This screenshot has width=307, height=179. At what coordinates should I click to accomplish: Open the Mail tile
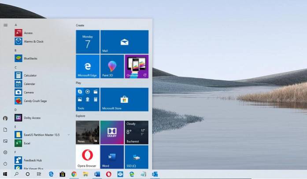pos(124,42)
